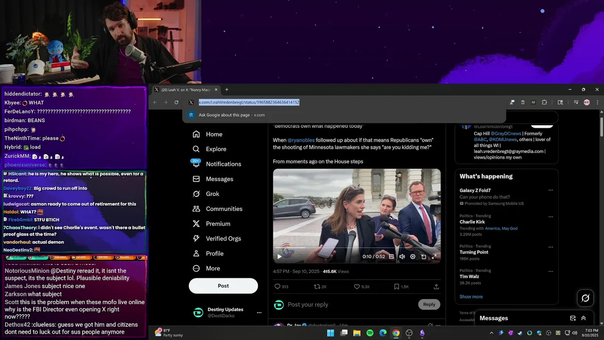Toggle picture-in-picture on the video
Viewport: 604px width, 340px height.
(423, 256)
